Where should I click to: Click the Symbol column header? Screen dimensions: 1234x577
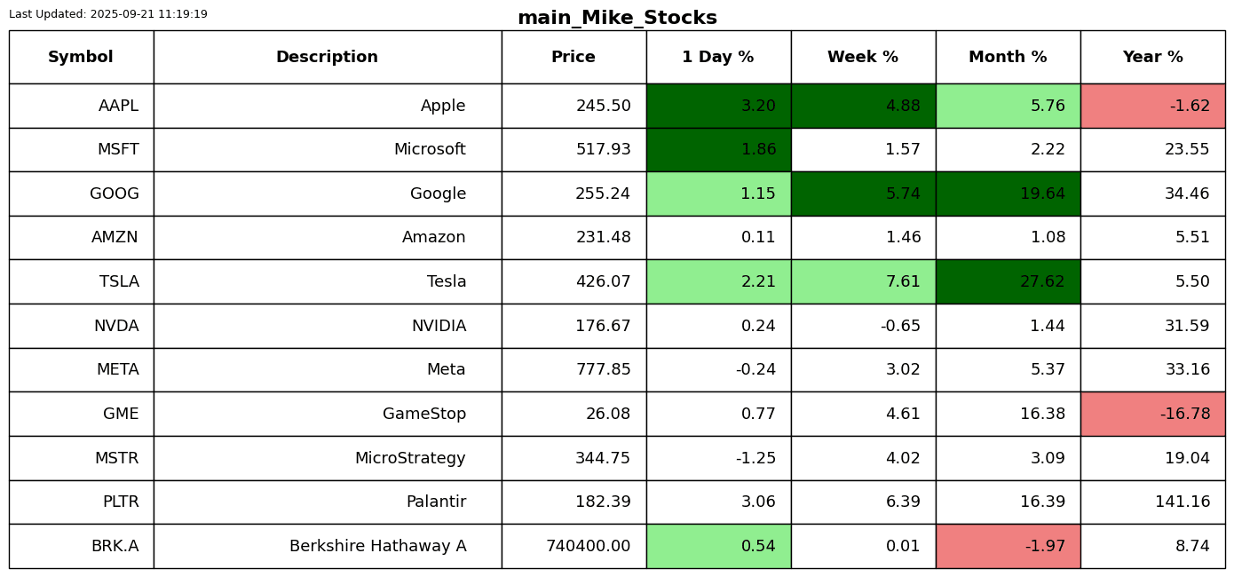point(81,58)
